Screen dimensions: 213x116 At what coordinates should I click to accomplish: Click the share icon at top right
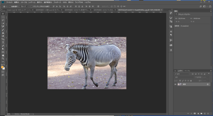point(210,6)
